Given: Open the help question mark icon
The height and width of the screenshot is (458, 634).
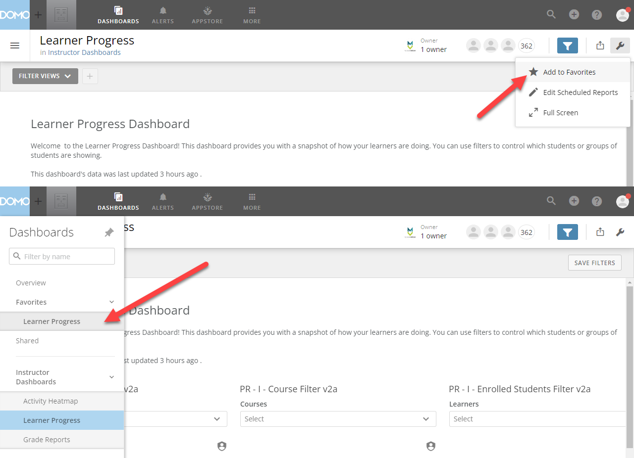Looking at the screenshot, I should 596,14.
